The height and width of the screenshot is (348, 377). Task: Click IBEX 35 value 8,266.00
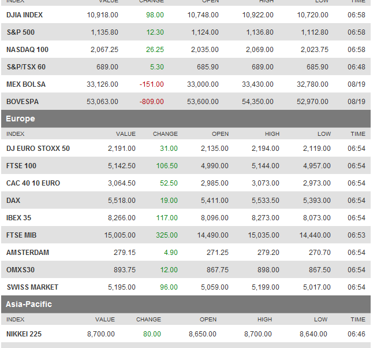coord(122,218)
